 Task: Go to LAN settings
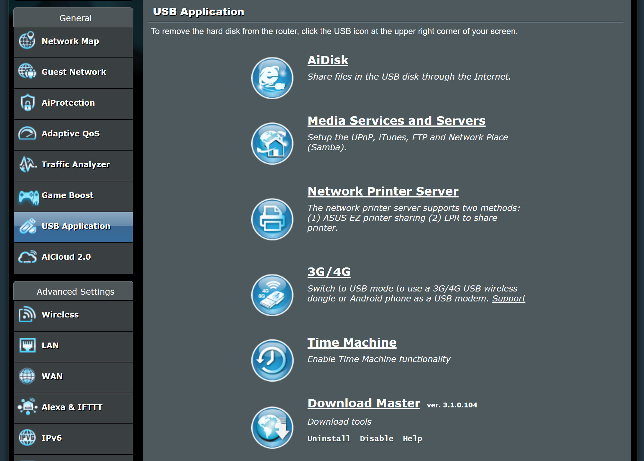click(73, 347)
